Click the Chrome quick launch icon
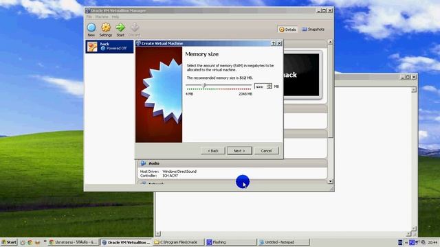The height and width of the screenshot is (247, 440). tap(30, 242)
